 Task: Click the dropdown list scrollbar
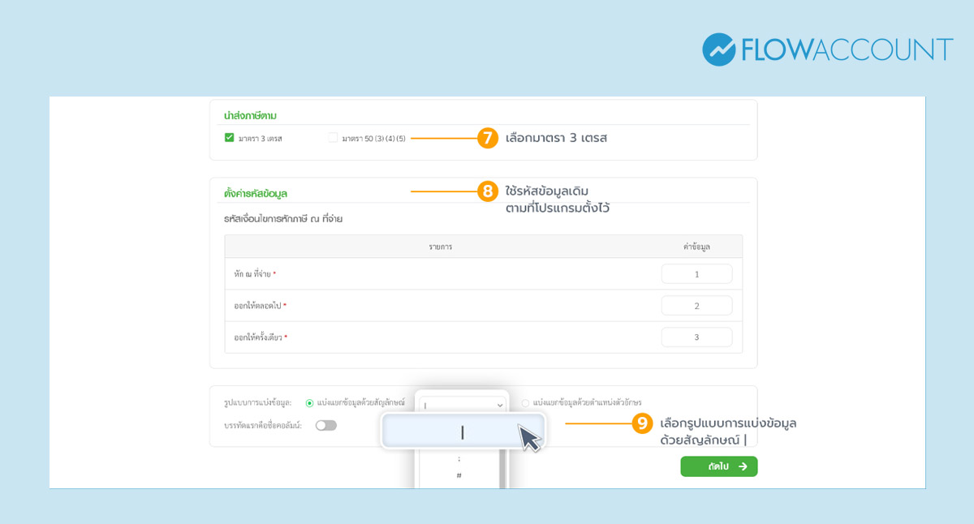pyautogui.click(x=503, y=469)
